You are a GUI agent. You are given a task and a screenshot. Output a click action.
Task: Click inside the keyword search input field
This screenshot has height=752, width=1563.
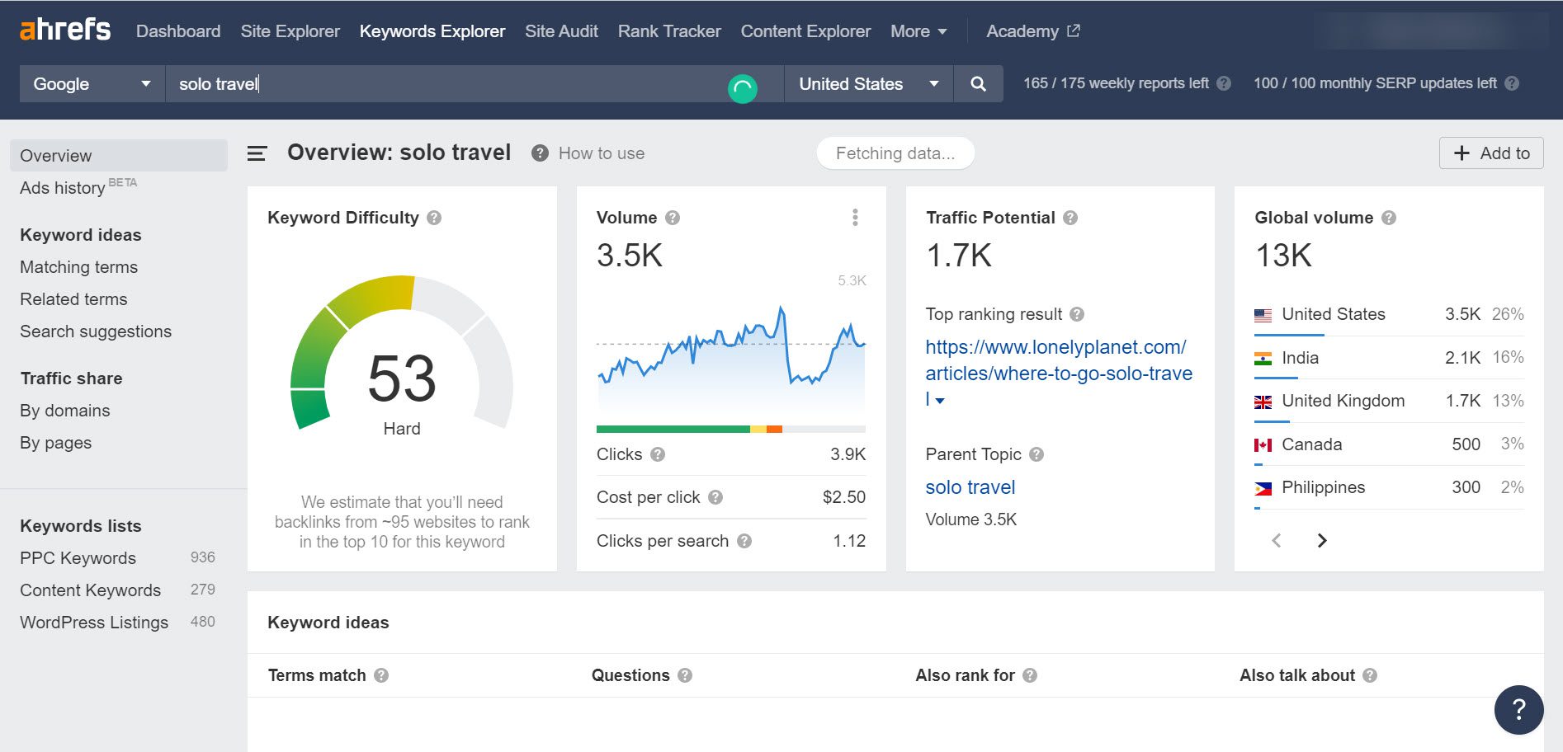point(413,83)
